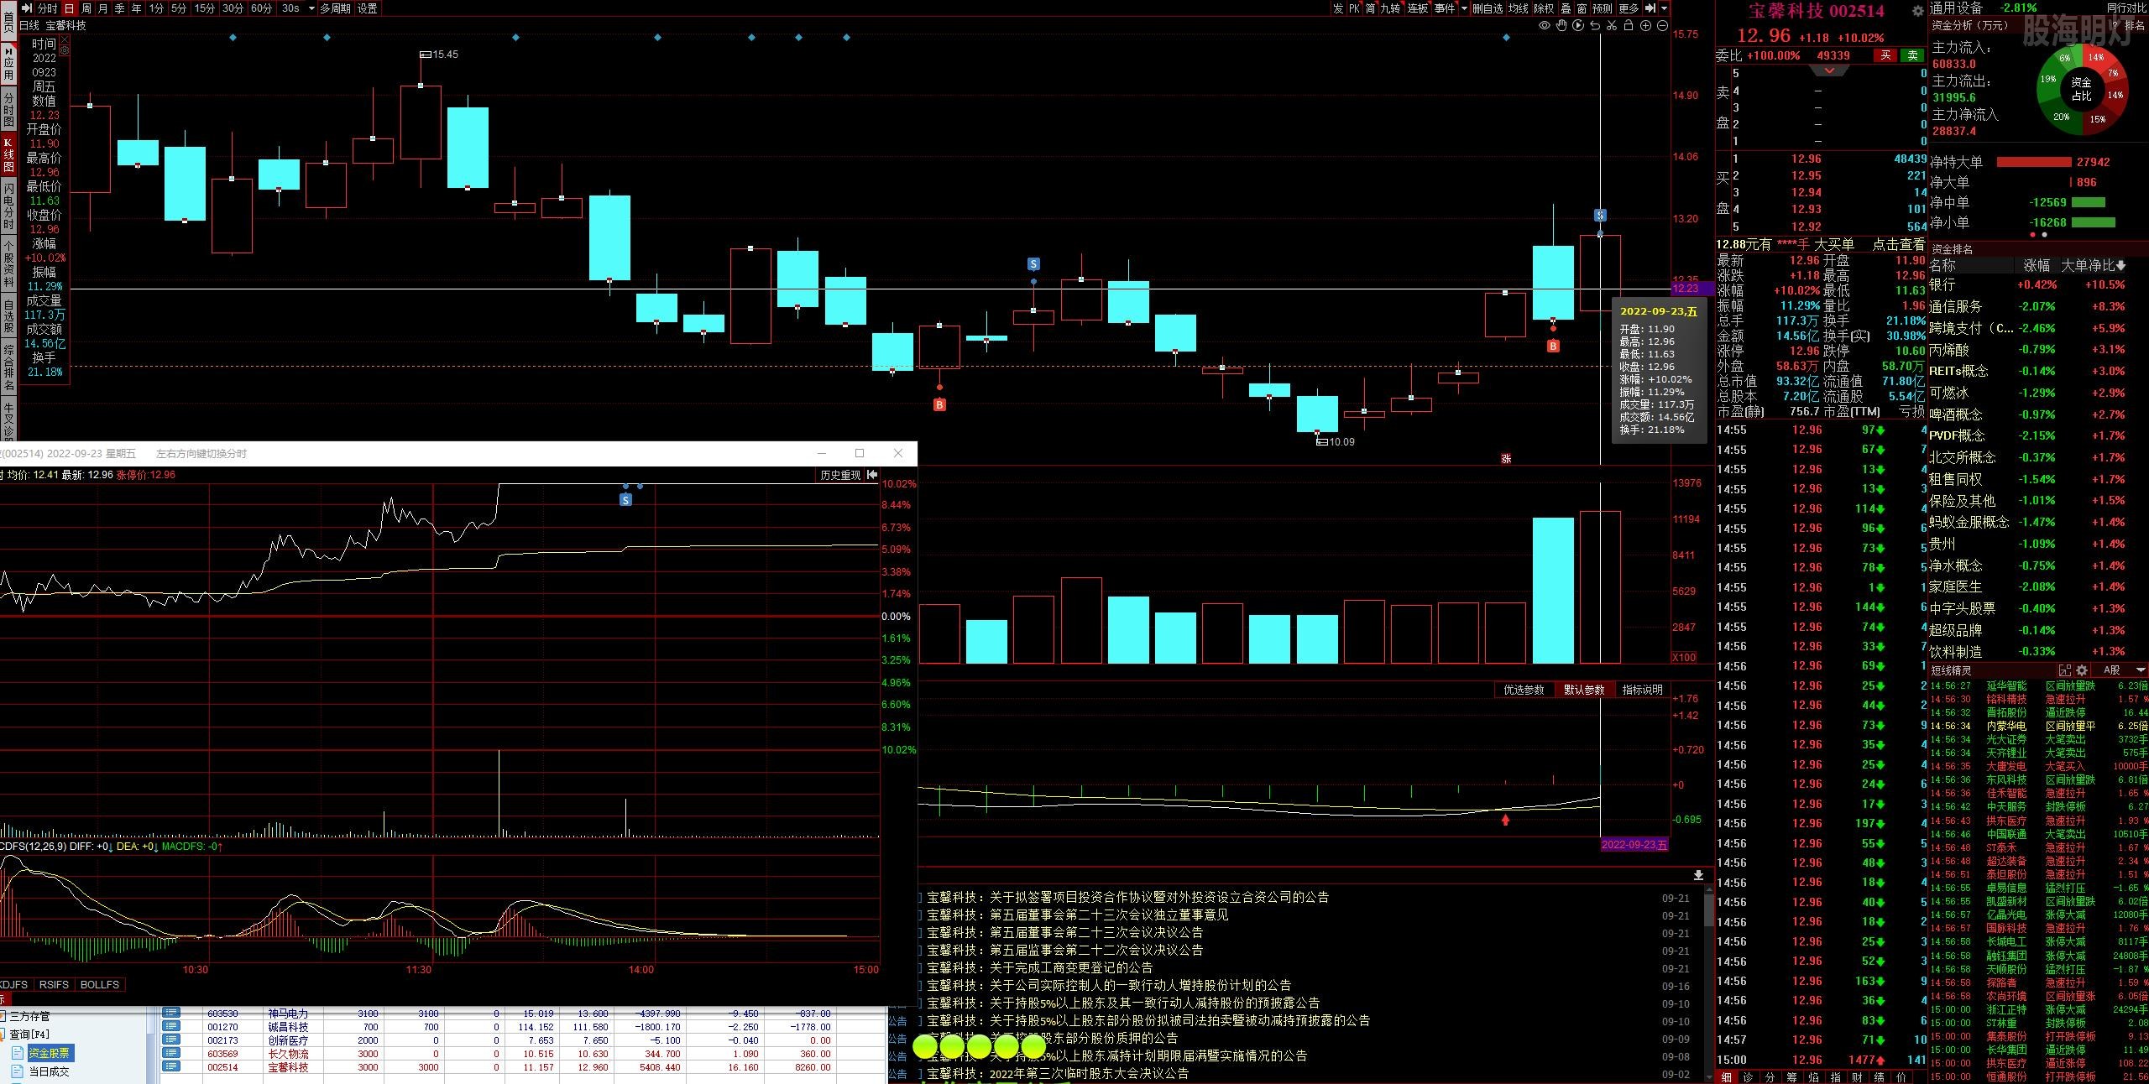Select the 优选参数 tab
This screenshot has height=1084, width=2149.
pyautogui.click(x=1524, y=690)
